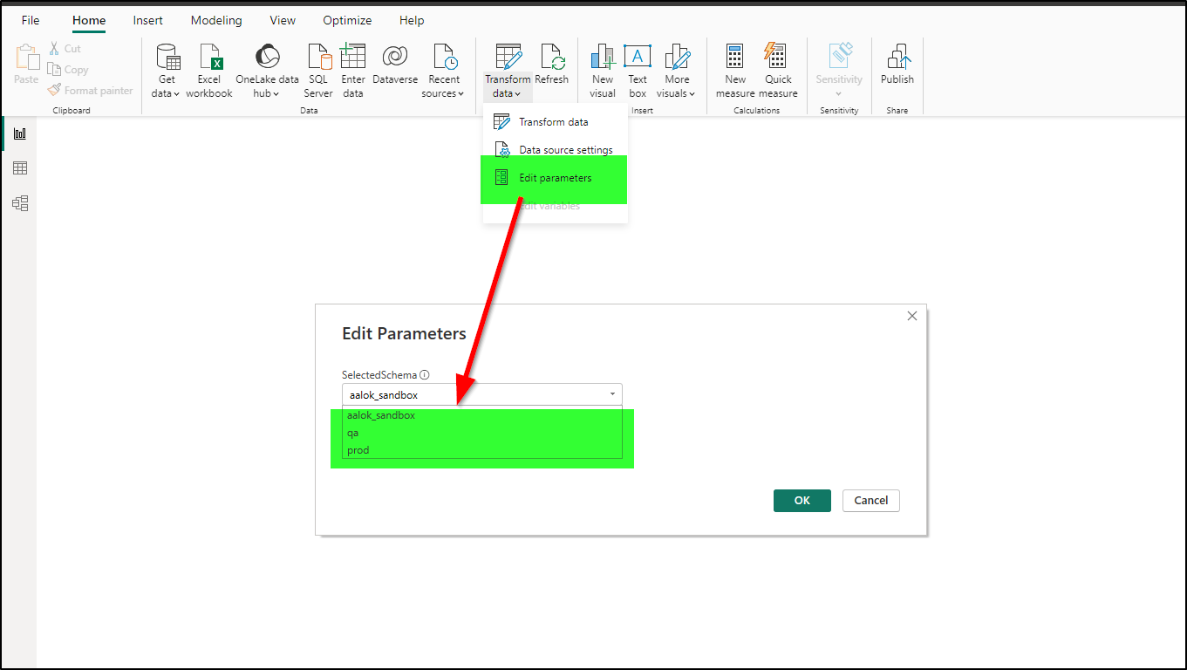Viewport: 1187px width, 670px height.
Task: Publish the report
Action: (897, 65)
